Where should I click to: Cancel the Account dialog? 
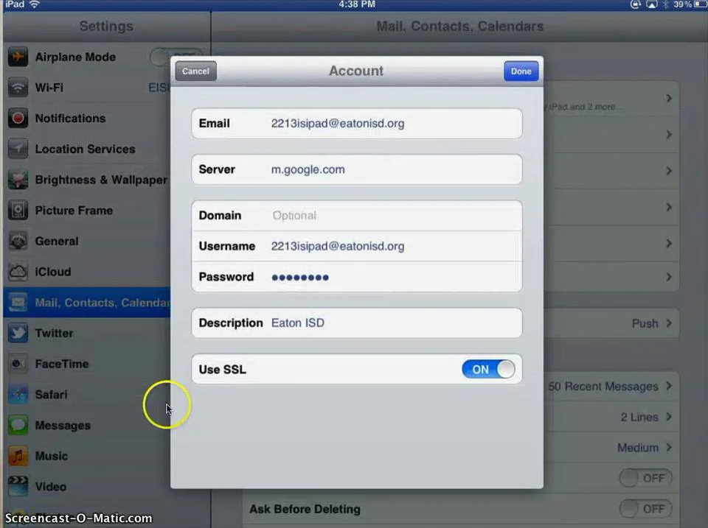(x=195, y=71)
